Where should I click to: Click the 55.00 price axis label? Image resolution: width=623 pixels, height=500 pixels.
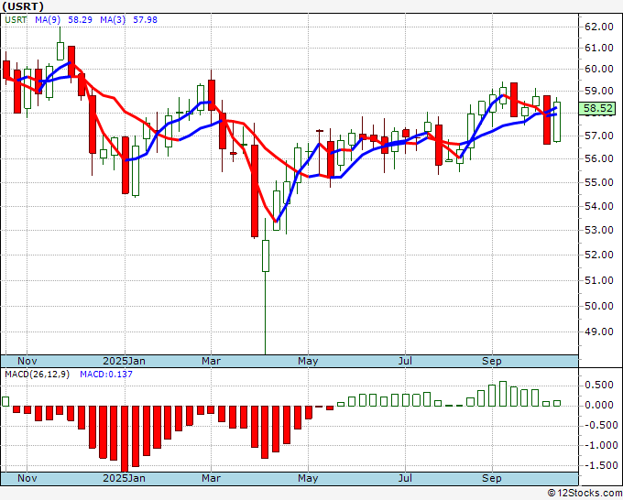point(599,182)
